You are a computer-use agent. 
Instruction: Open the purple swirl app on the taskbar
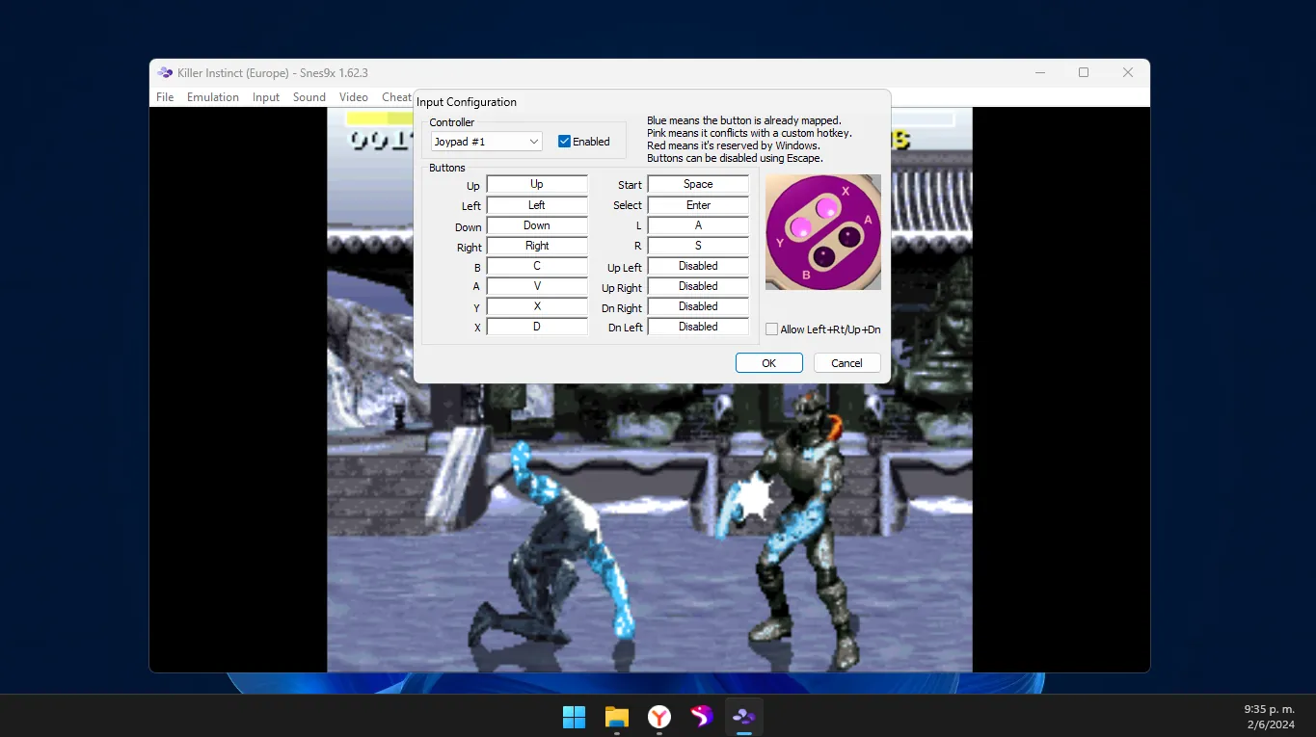[701, 717]
